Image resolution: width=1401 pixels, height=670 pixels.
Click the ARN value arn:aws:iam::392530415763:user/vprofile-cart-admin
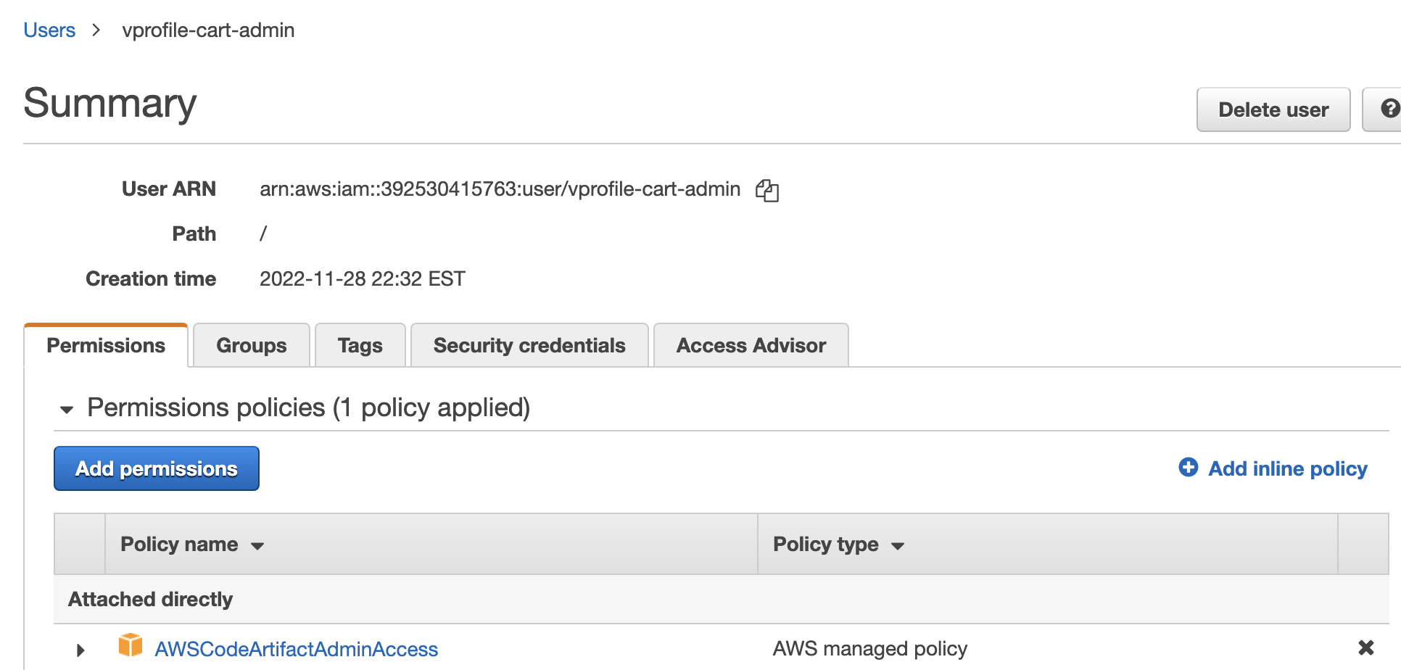pyautogui.click(x=500, y=189)
